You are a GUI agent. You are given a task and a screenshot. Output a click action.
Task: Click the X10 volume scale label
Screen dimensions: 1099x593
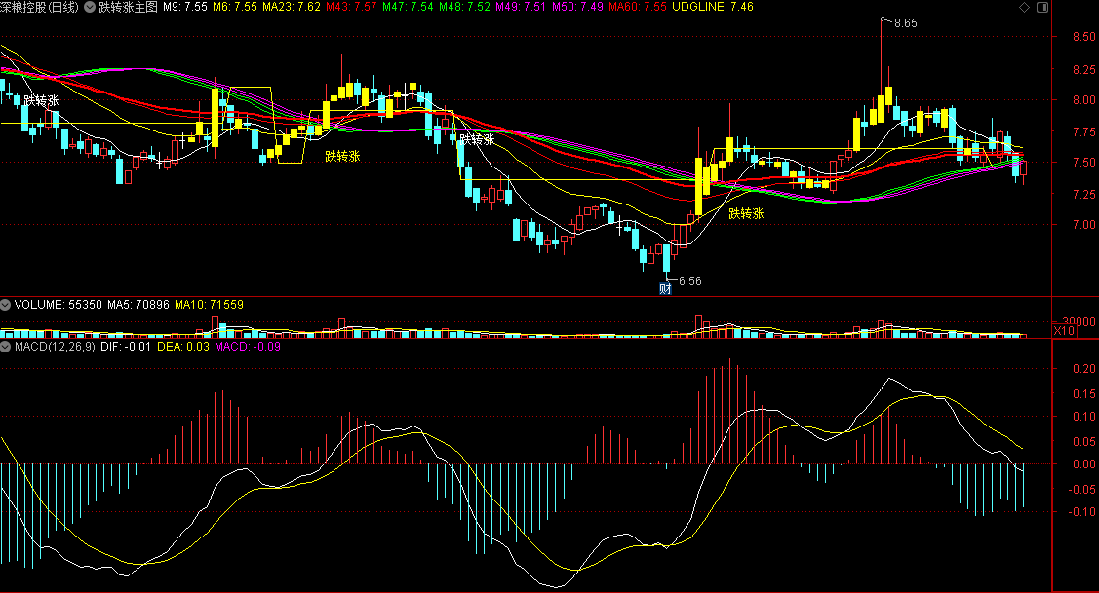1064,330
